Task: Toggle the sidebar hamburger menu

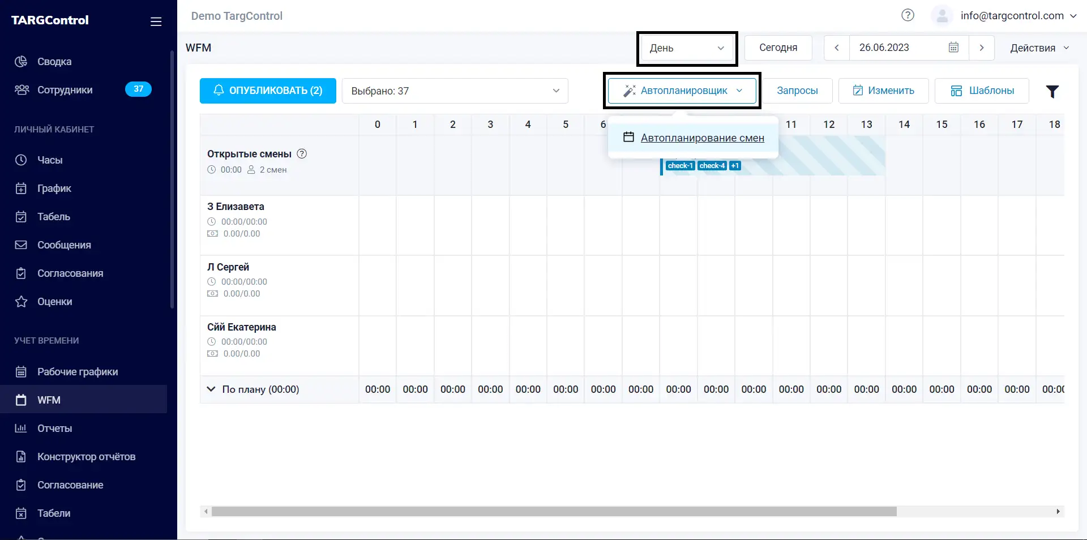Action: tap(156, 22)
